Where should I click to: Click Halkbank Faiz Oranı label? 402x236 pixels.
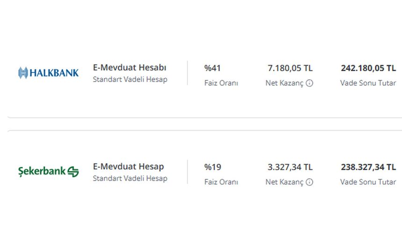pyautogui.click(x=221, y=83)
